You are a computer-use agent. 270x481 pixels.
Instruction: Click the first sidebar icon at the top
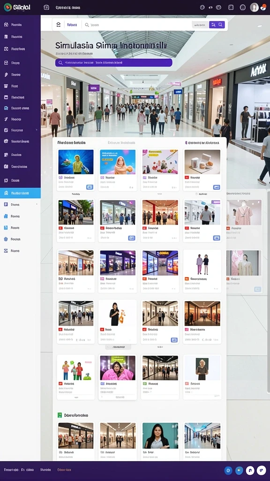(x=6, y=24)
